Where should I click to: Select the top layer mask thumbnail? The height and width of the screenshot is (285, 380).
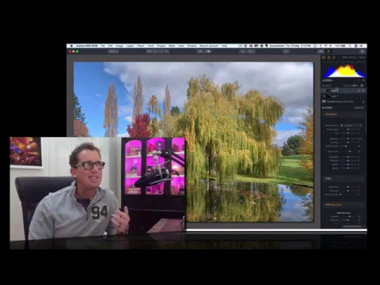(329, 90)
